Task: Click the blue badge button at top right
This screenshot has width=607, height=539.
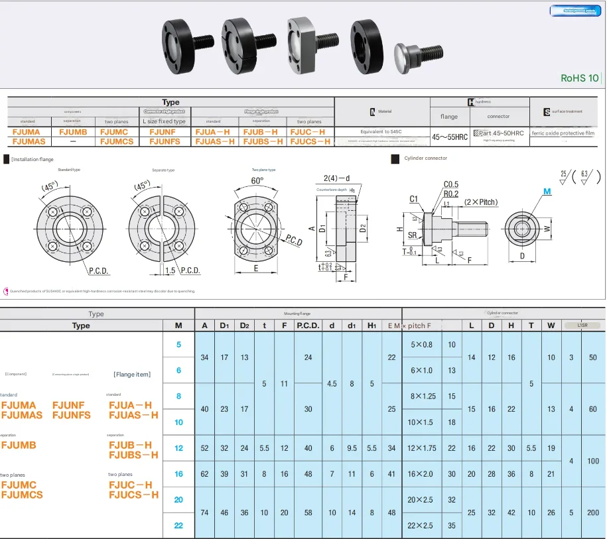Action: coord(576,11)
